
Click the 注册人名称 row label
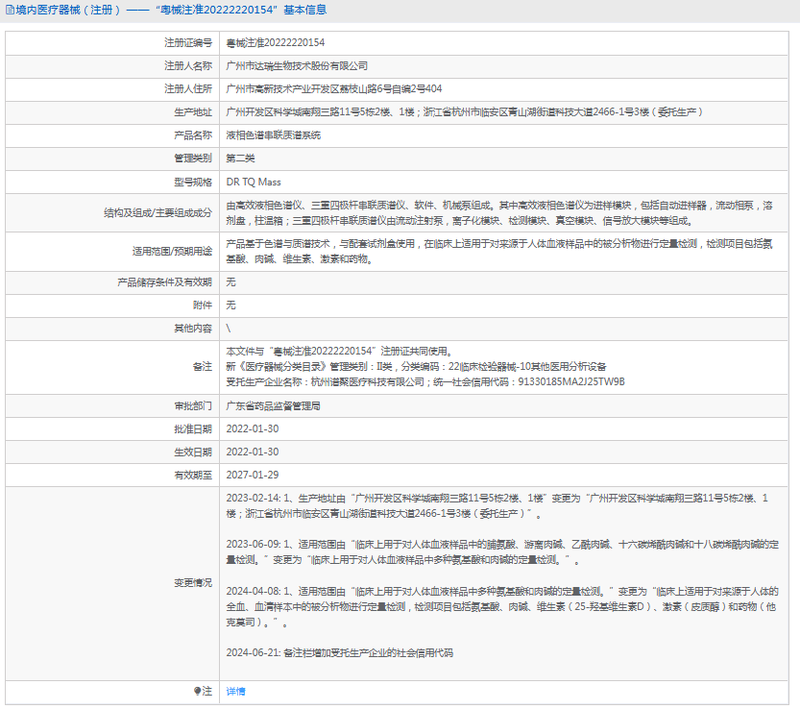pos(188,66)
